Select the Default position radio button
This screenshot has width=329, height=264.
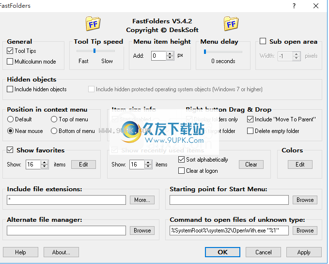tap(10, 119)
